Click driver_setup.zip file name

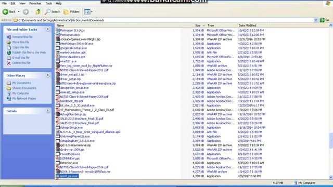click(70, 79)
